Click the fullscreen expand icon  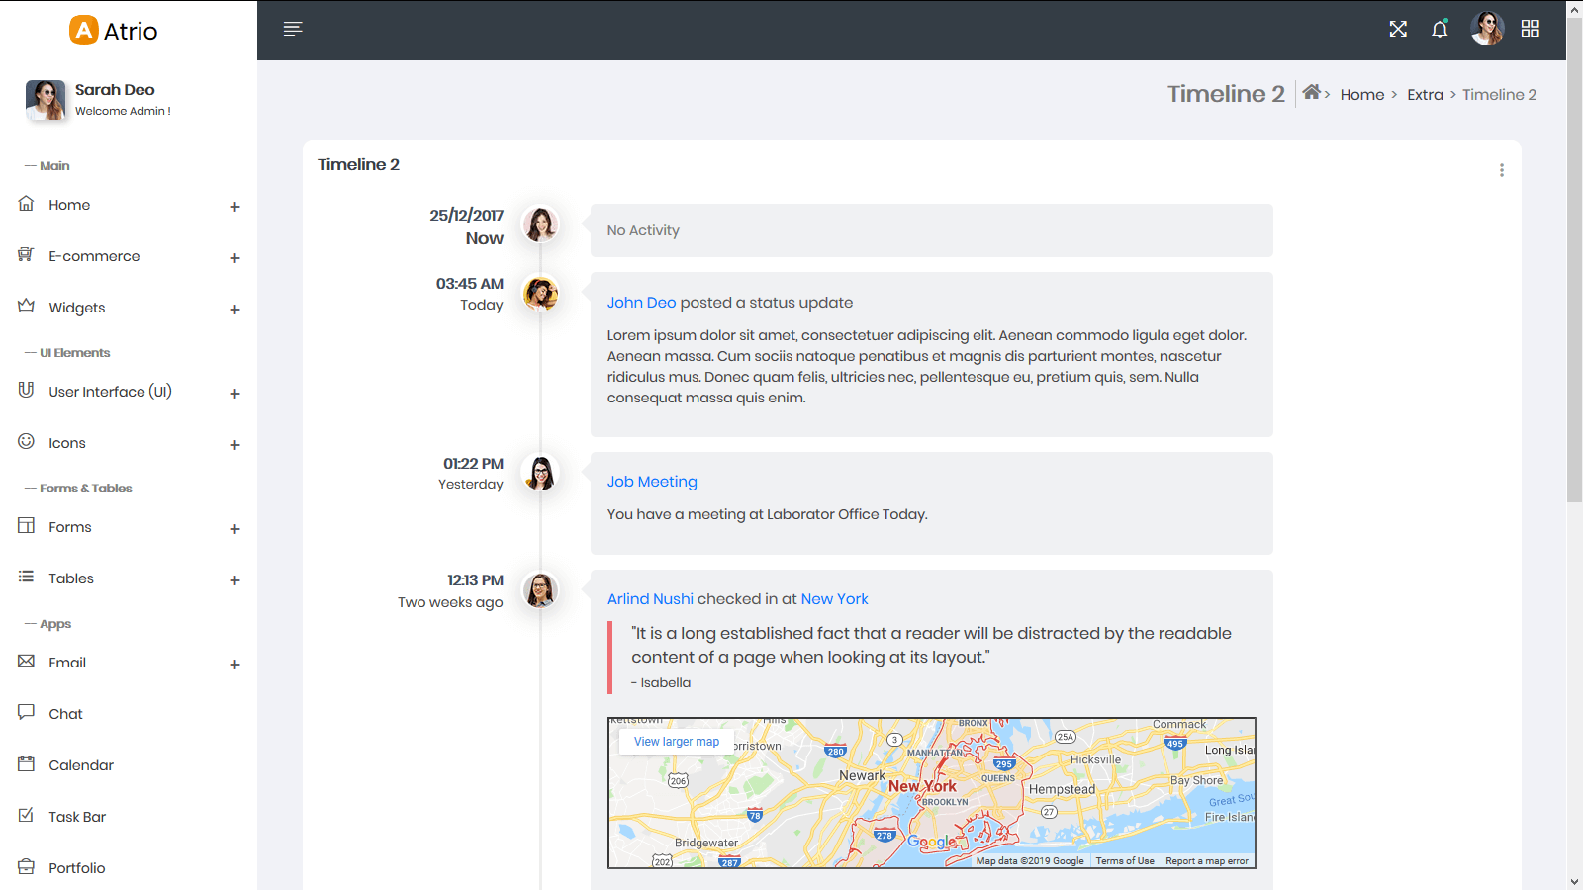tap(1397, 29)
